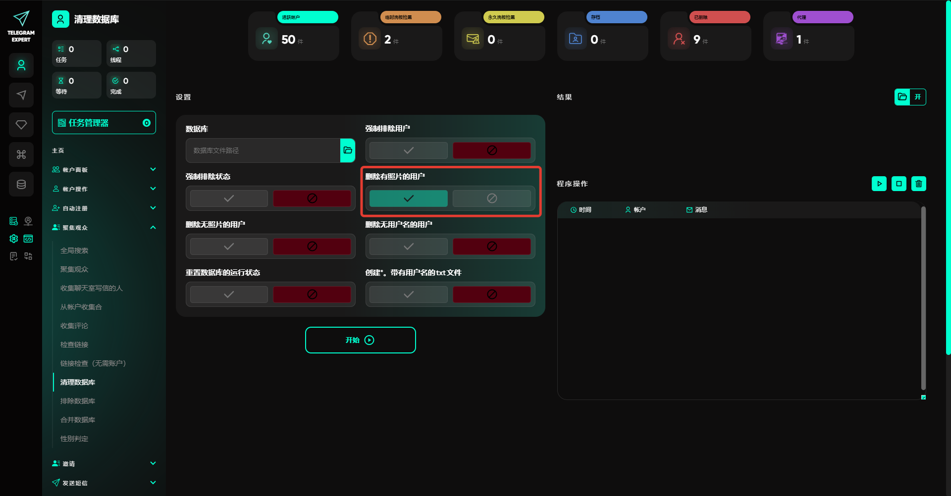Open 排除数据库 in the sidebar menu
The width and height of the screenshot is (951, 496).
tap(78, 401)
